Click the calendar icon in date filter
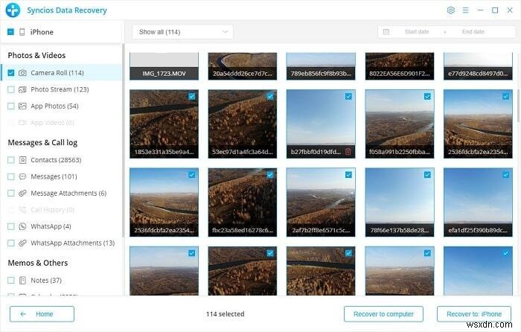 (x=386, y=32)
